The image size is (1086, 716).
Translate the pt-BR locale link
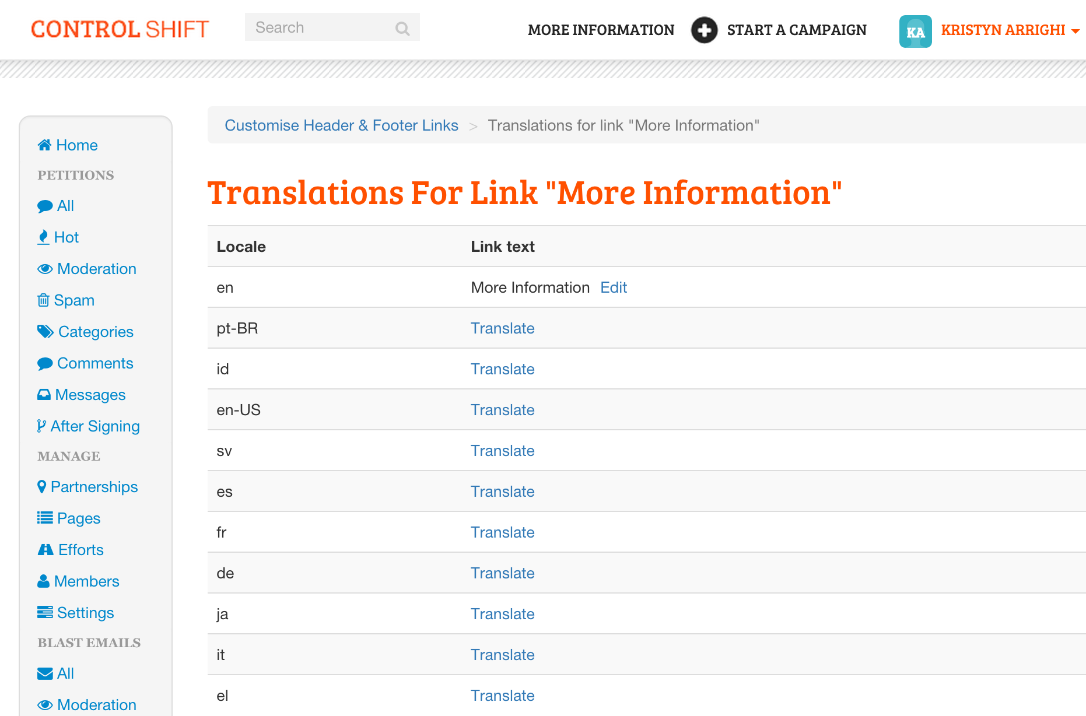point(503,328)
